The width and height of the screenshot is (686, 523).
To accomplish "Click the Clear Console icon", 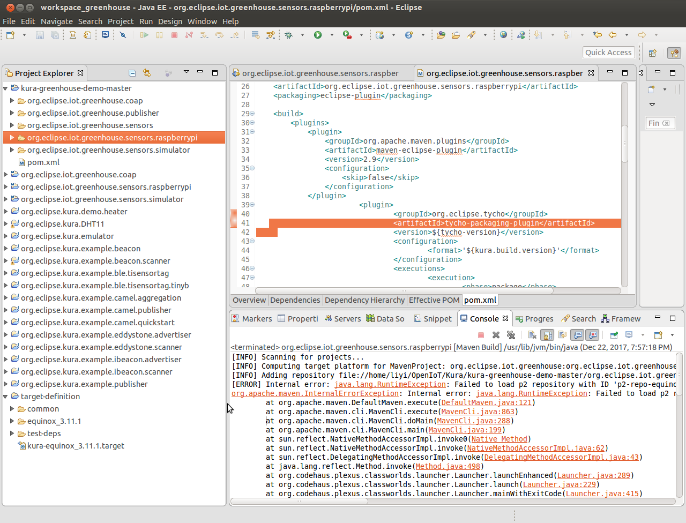I will click(x=532, y=335).
